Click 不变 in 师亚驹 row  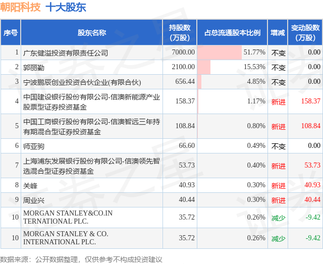coord(278,146)
